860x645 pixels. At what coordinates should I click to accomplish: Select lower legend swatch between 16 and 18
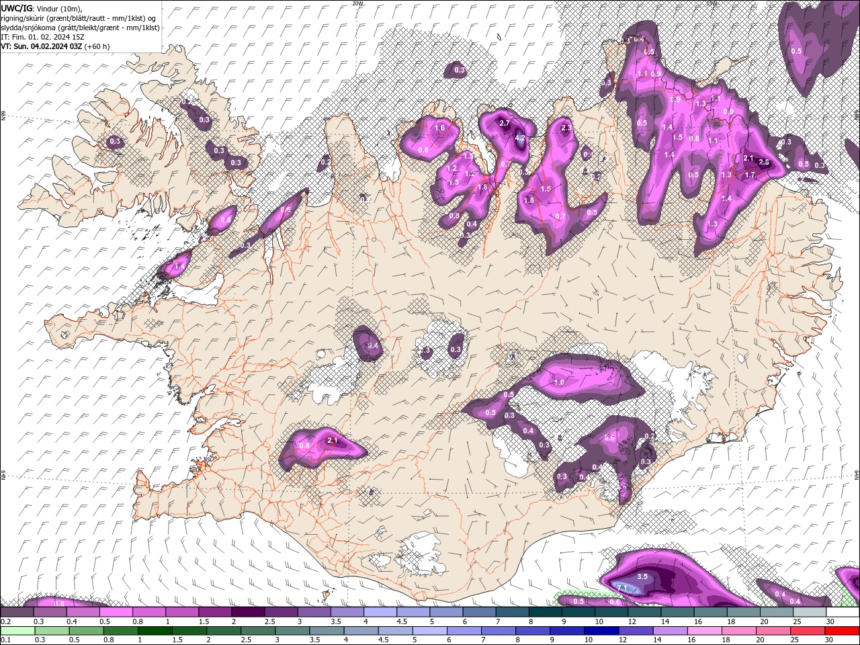705,631
